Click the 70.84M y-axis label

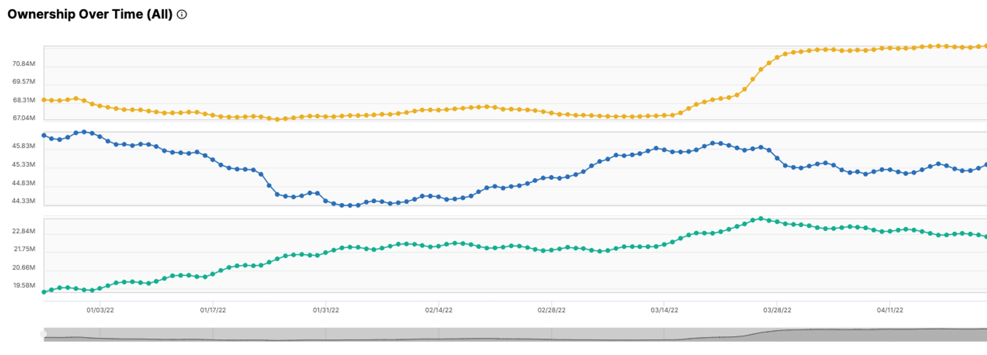24,64
